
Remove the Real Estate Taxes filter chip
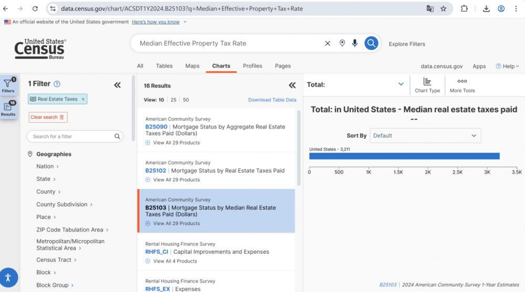[83, 99]
